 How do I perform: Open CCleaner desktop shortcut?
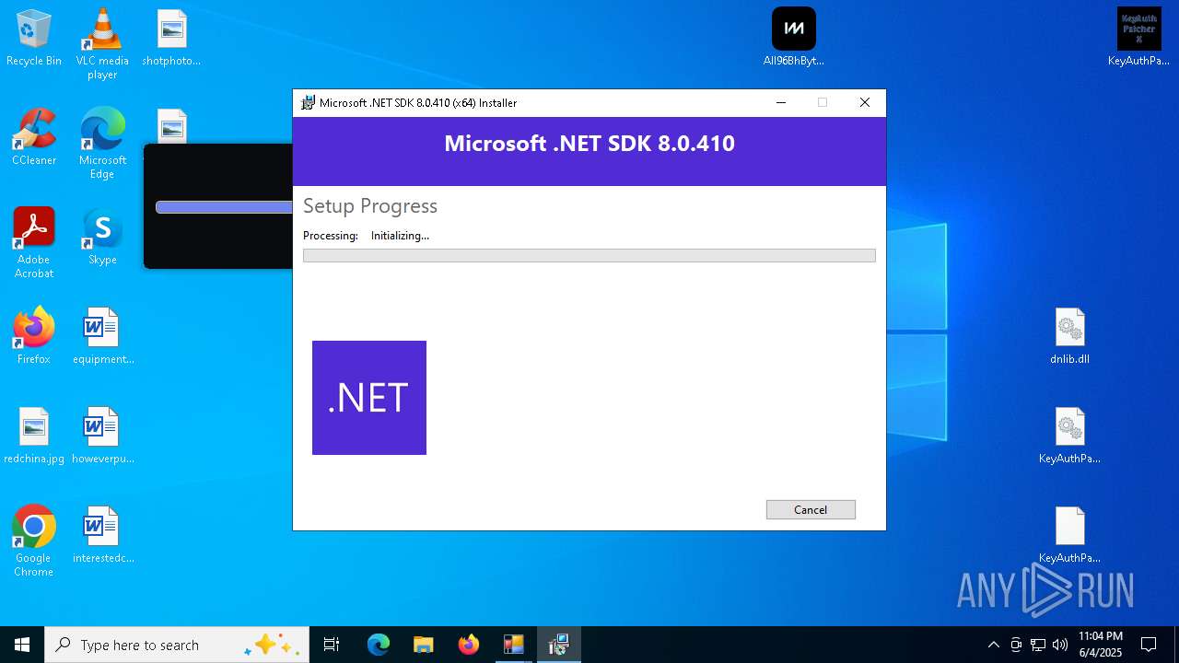click(34, 137)
